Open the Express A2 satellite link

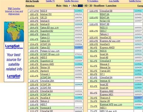(106, 41)
